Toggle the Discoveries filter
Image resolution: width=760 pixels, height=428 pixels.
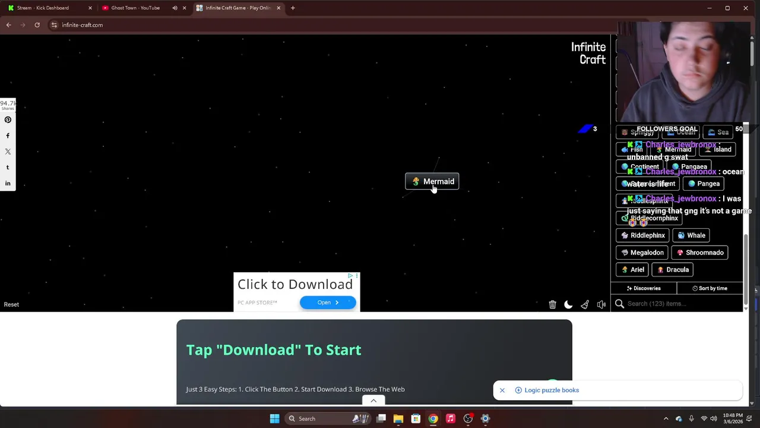pyautogui.click(x=644, y=288)
